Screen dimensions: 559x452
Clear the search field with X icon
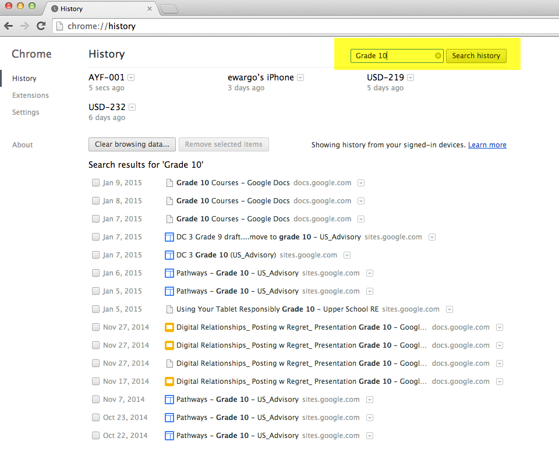pos(438,56)
